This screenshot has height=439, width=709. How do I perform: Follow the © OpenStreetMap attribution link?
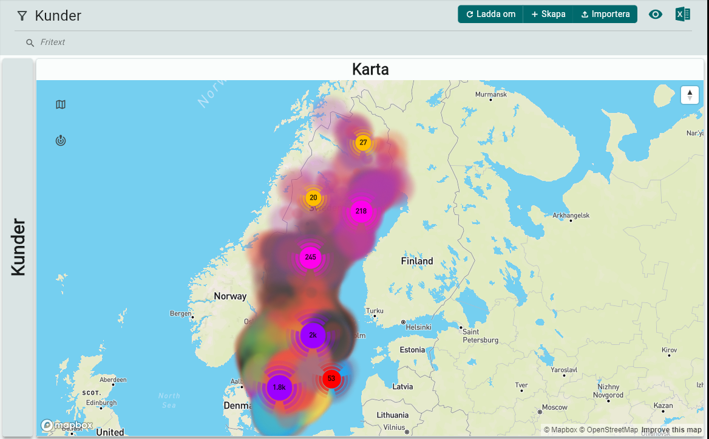pyautogui.click(x=609, y=430)
